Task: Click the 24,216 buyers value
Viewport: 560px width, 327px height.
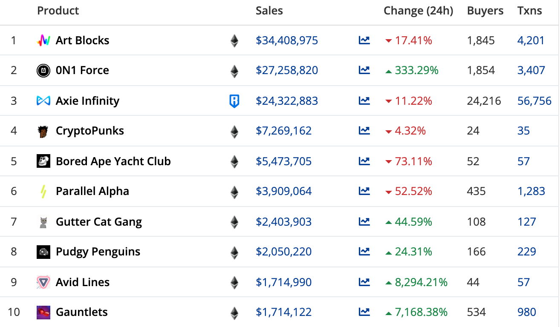Action: coord(484,101)
